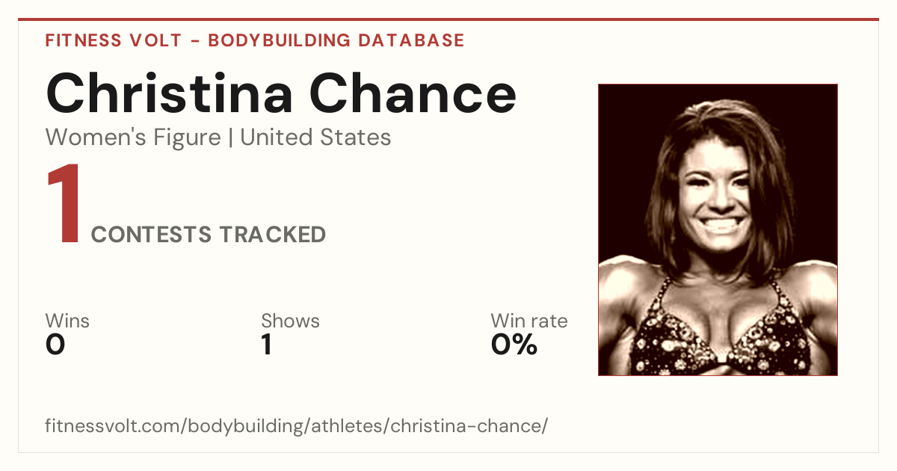Click the Fitness Volt brand text
The width and height of the screenshot is (897, 471).
pyautogui.click(x=114, y=40)
